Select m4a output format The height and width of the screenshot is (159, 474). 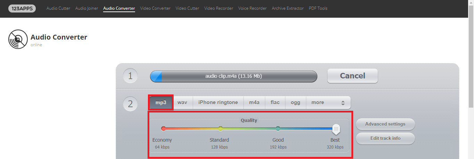[x=254, y=102]
